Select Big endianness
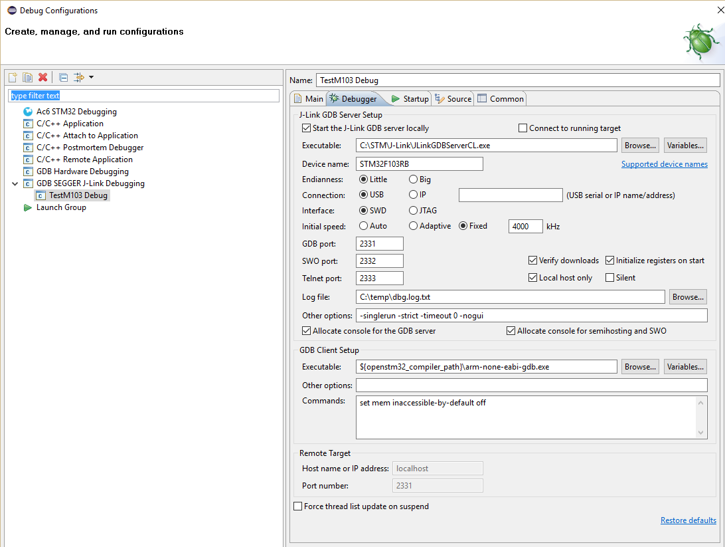This screenshot has height=547, width=725. [414, 179]
